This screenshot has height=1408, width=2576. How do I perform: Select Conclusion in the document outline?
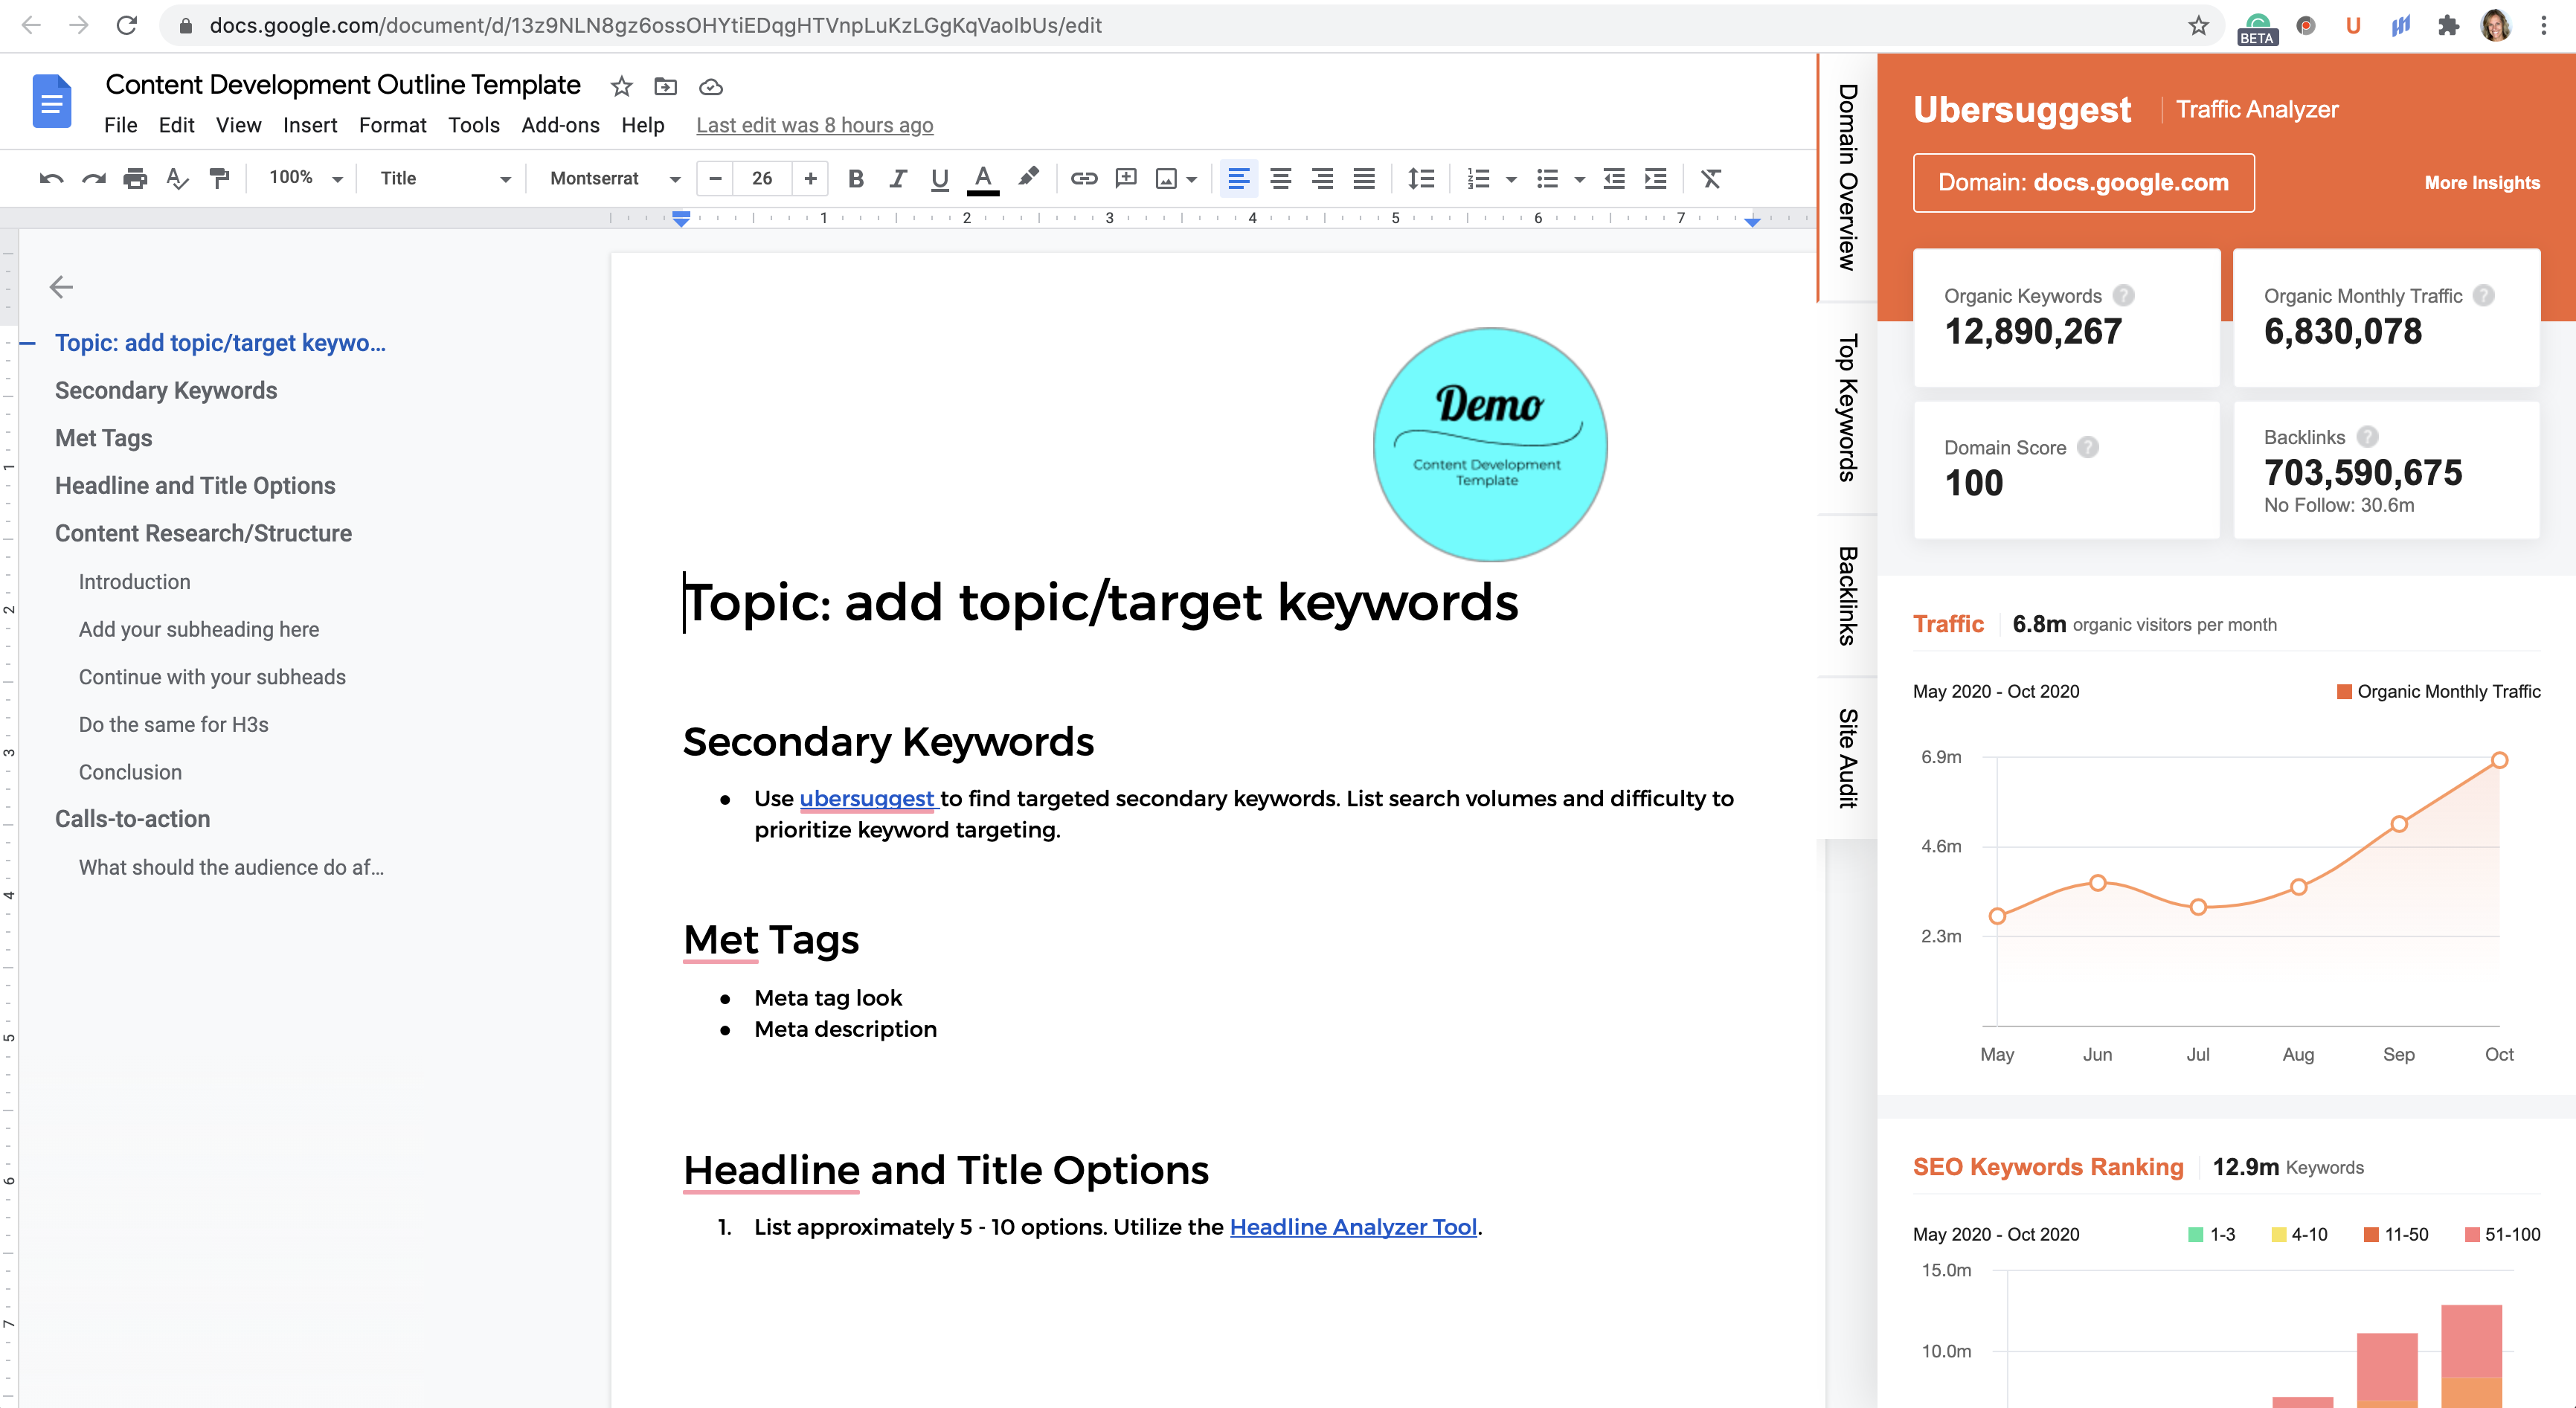[x=130, y=772]
